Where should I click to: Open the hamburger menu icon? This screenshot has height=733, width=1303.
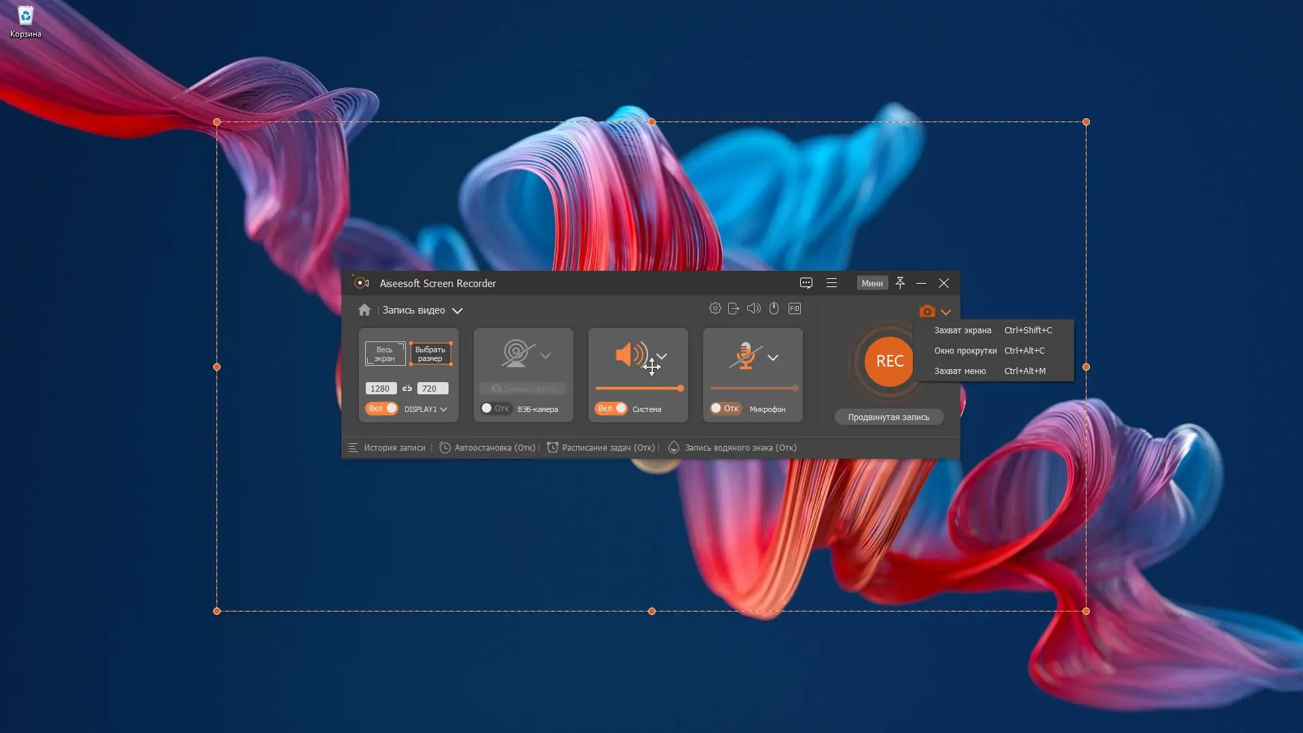pos(831,283)
